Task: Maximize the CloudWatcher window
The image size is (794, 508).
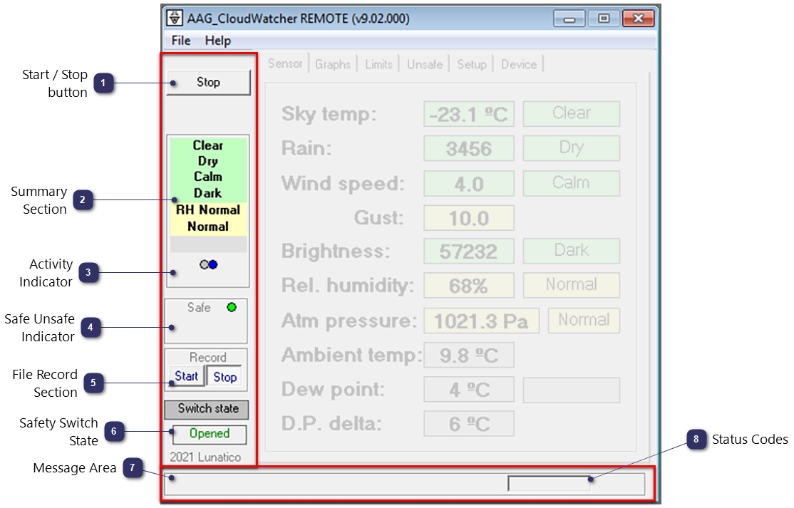Action: tap(604, 19)
